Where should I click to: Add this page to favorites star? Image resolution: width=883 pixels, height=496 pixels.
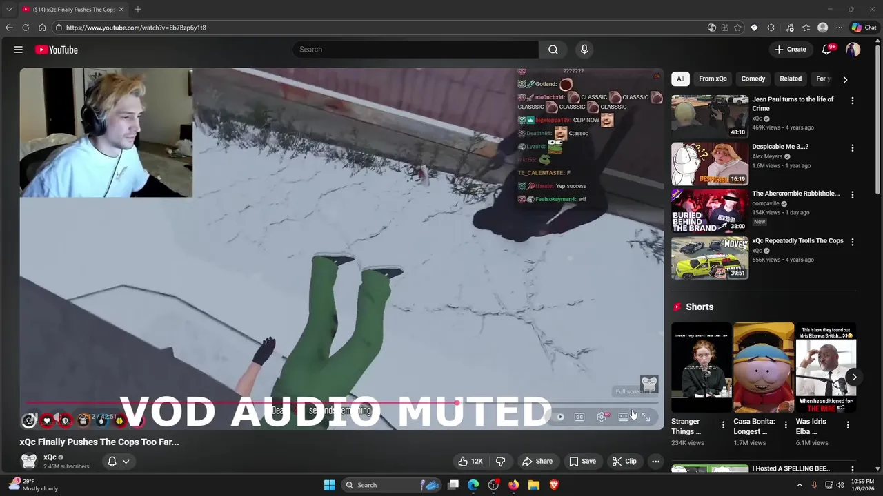coord(738,28)
